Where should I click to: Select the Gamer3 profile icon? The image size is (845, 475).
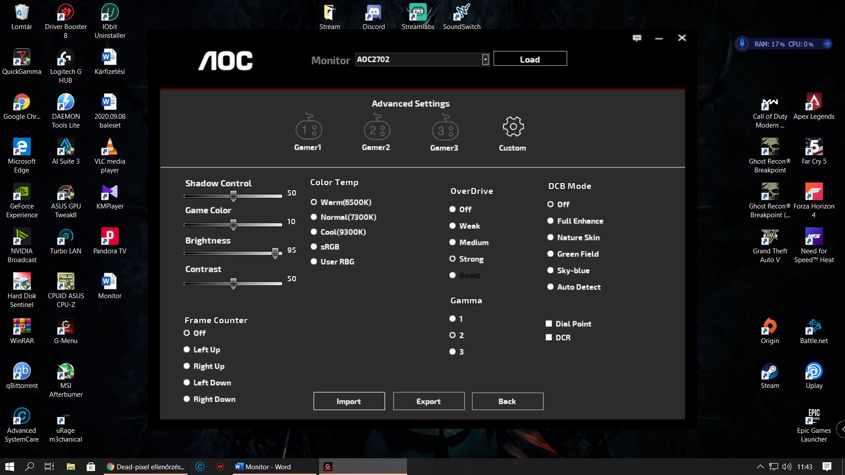point(445,129)
